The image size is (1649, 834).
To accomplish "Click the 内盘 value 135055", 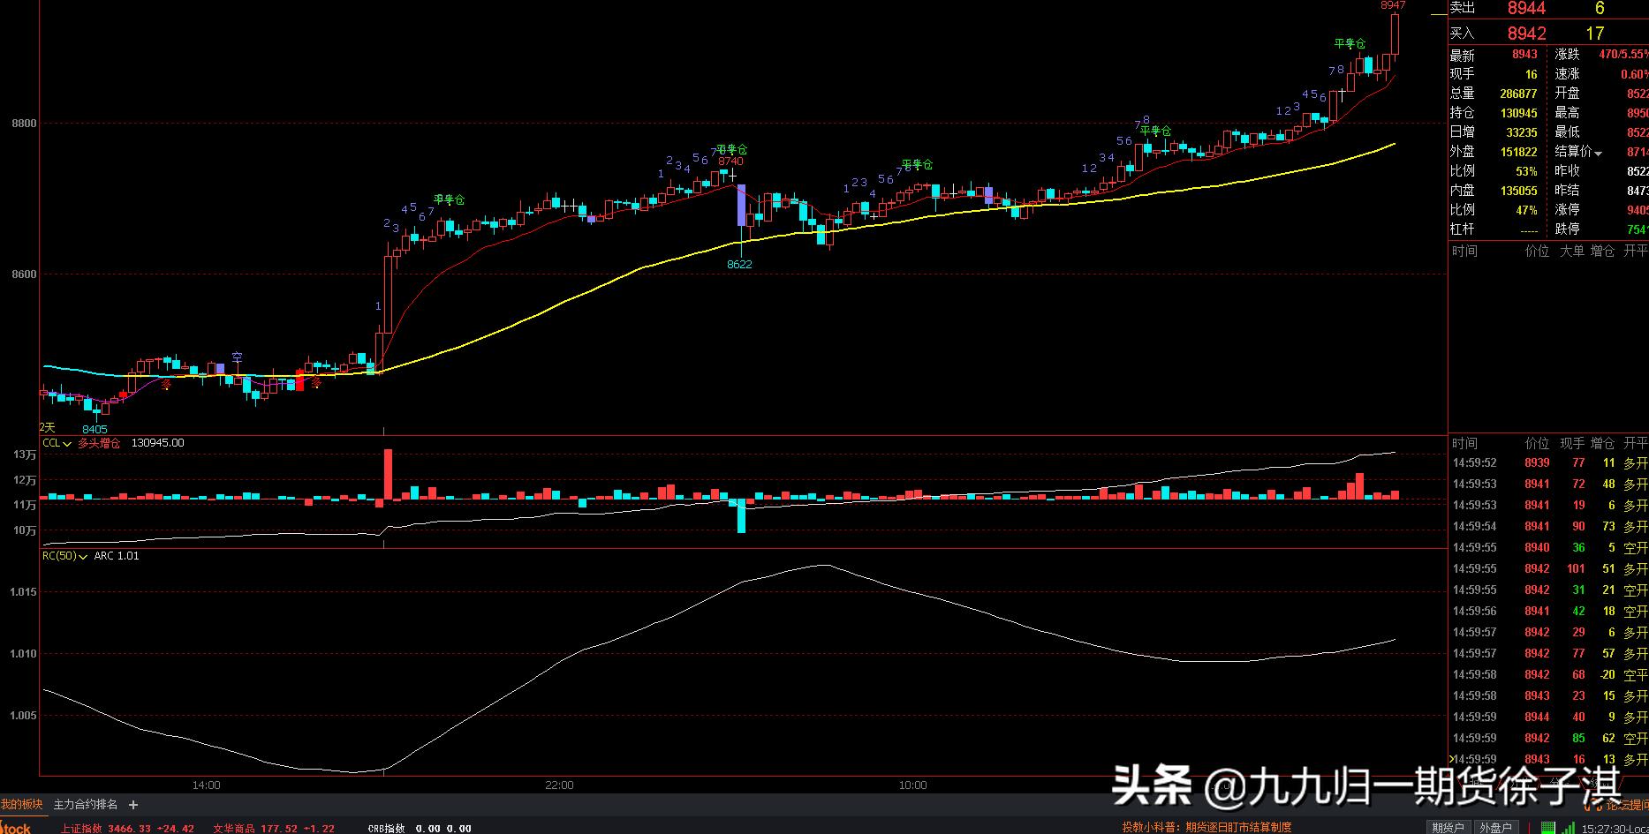I will click(1518, 191).
